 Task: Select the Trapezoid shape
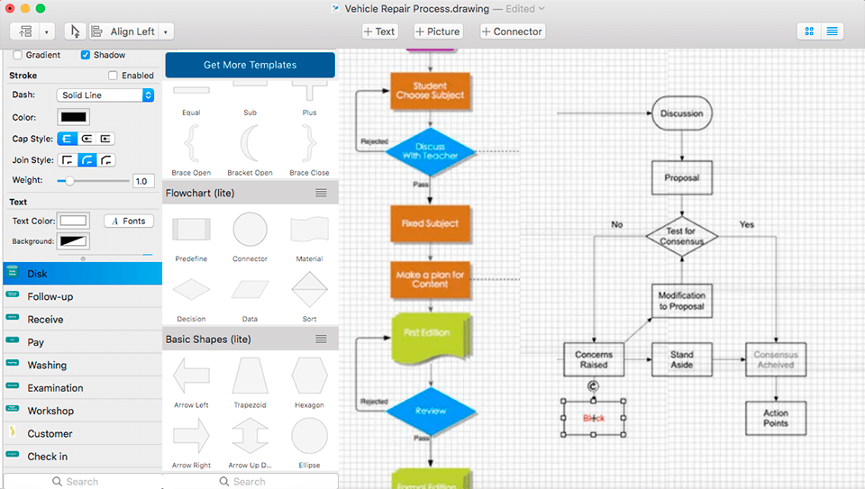click(250, 375)
